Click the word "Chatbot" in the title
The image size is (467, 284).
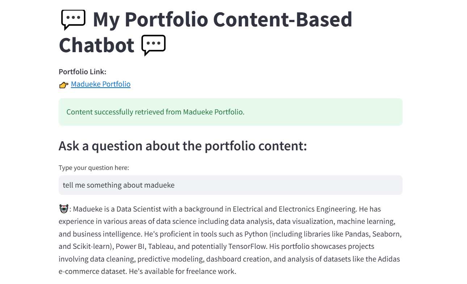(x=97, y=45)
